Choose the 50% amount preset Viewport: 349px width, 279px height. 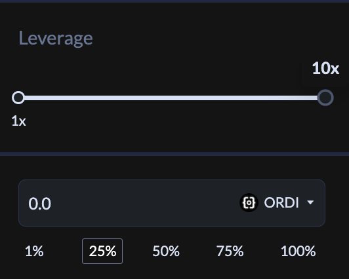click(x=166, y=251)
